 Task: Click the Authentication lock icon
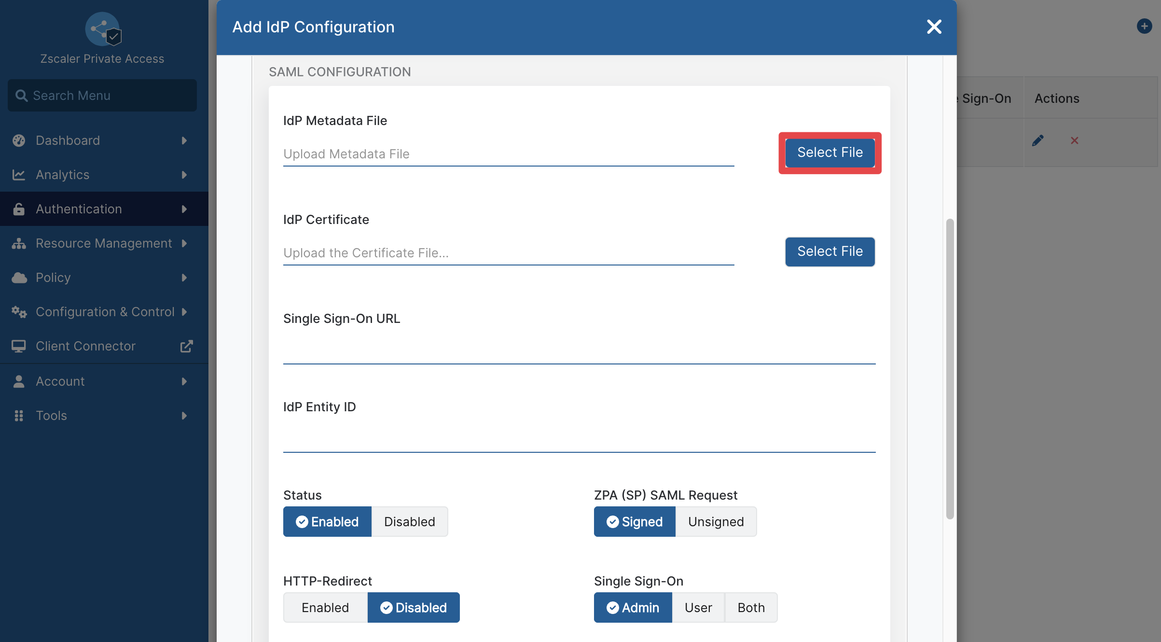click(x=19, y=209)
